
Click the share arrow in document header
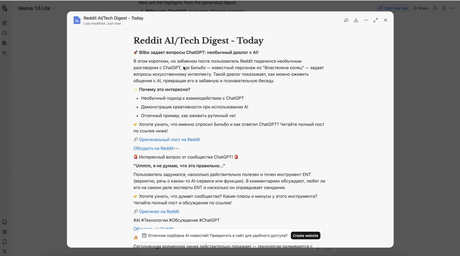click(x=346, y=20)
